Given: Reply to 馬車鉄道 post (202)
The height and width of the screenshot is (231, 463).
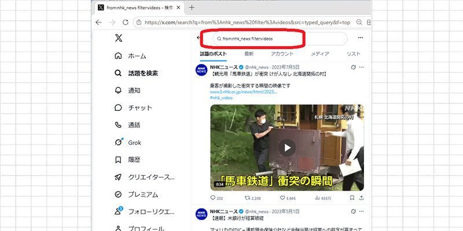Looking at the screenshot, I should click(x=216, y=198).
